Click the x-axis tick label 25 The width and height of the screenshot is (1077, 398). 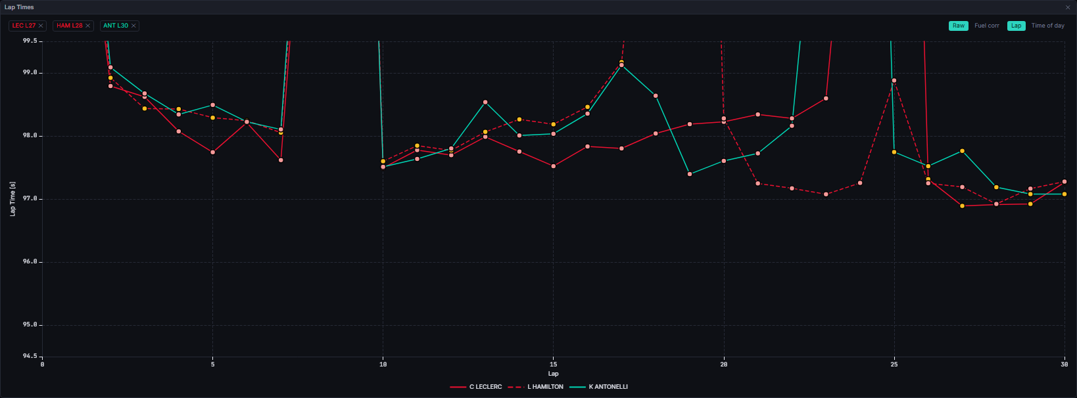[x=894, y=365]
